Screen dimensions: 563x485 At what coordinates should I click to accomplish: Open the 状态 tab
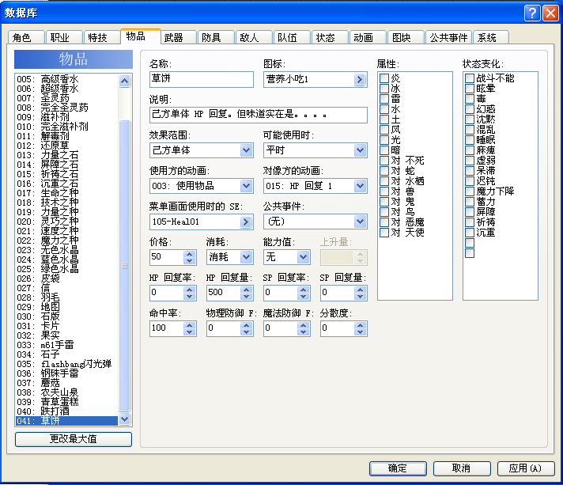tap(330, 37)
